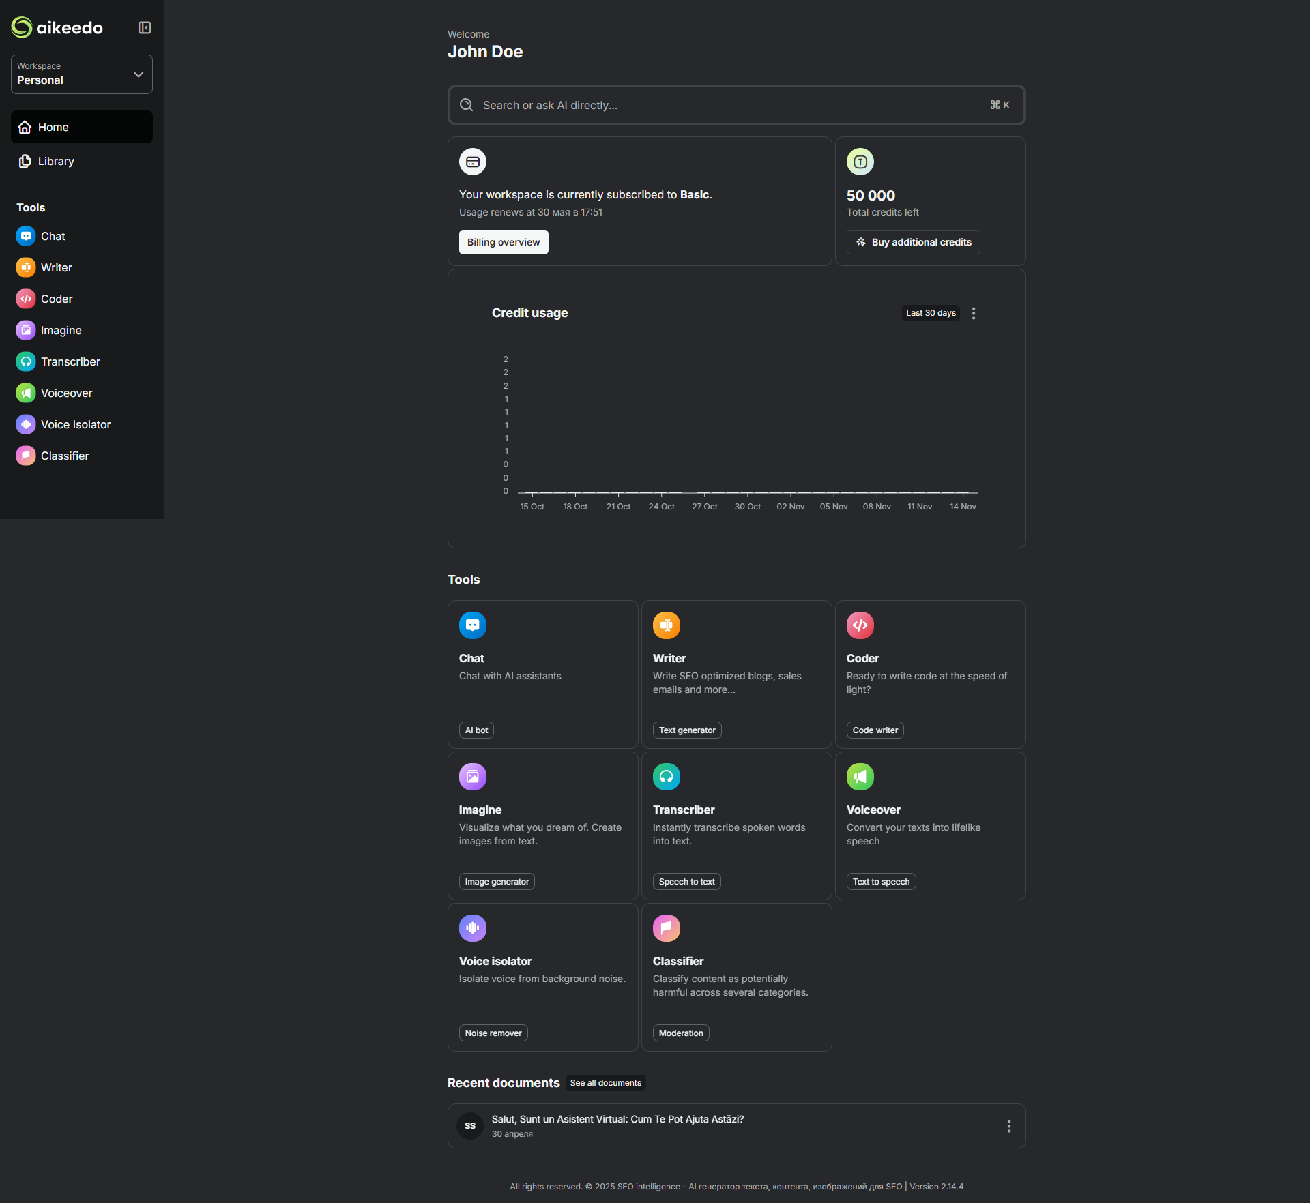Click the Billing overview button
Screen dimensions: 1310x1203
pos(503,243)
